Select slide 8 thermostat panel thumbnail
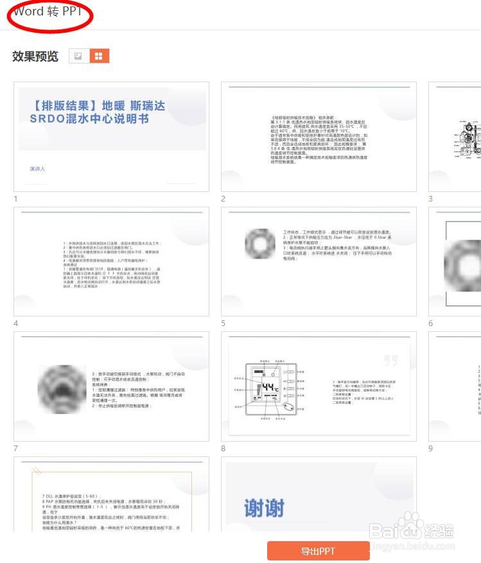Screen dimensions: 481x563 tap(319, 386)
